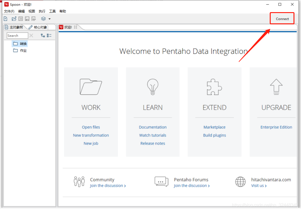Click the Watch tutorials link

click(153, 135)
